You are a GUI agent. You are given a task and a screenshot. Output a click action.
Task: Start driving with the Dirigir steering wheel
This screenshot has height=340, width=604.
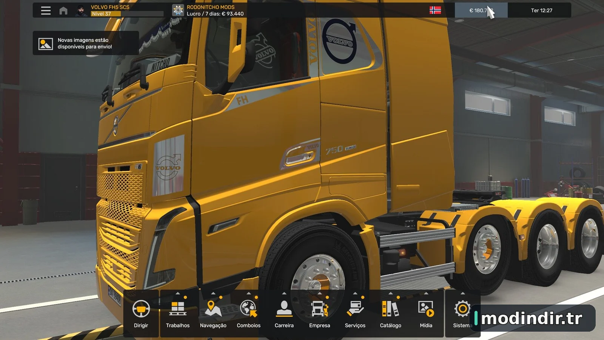141,314
